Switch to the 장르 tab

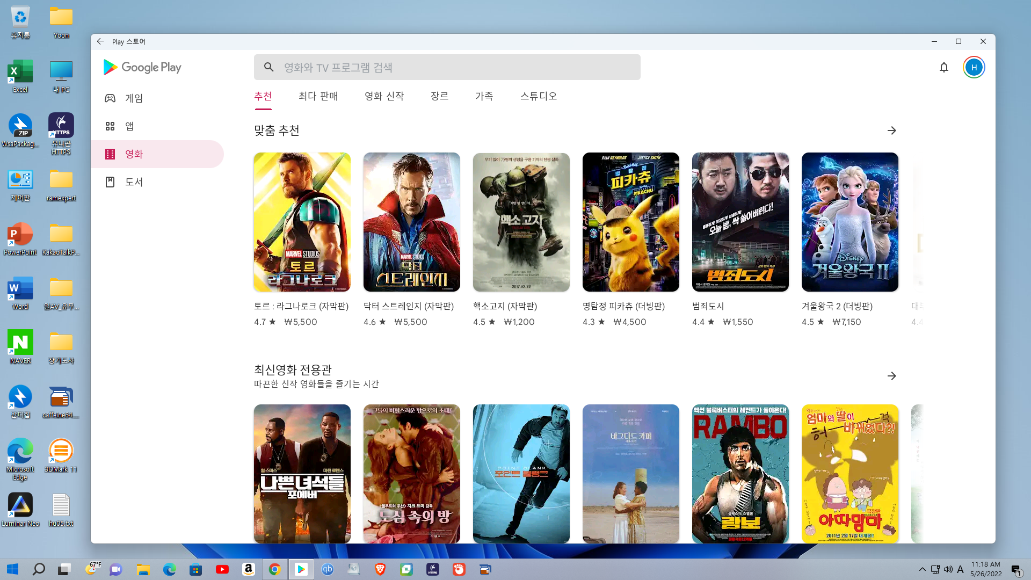[439, 96]
